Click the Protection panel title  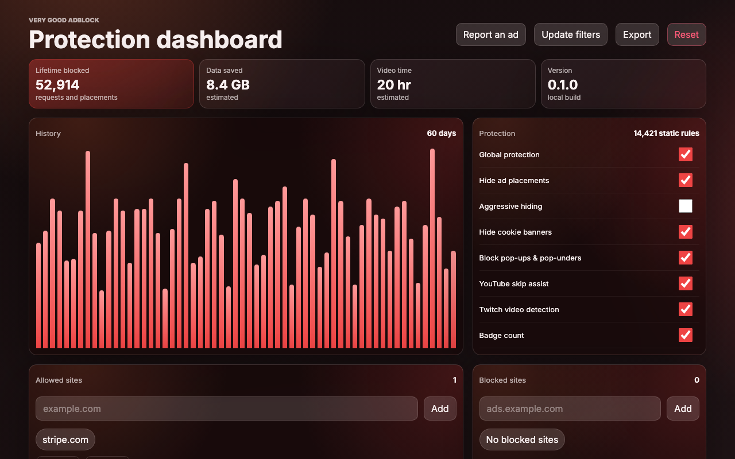point(497,133)
